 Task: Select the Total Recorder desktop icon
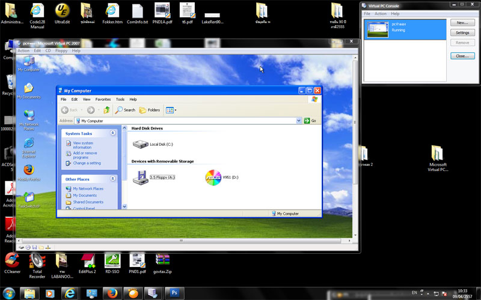click(37, 266)
